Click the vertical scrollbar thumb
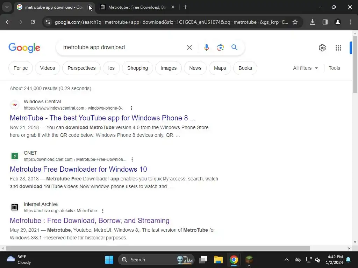This screenshot has height=268, width=358. [355, 64]
